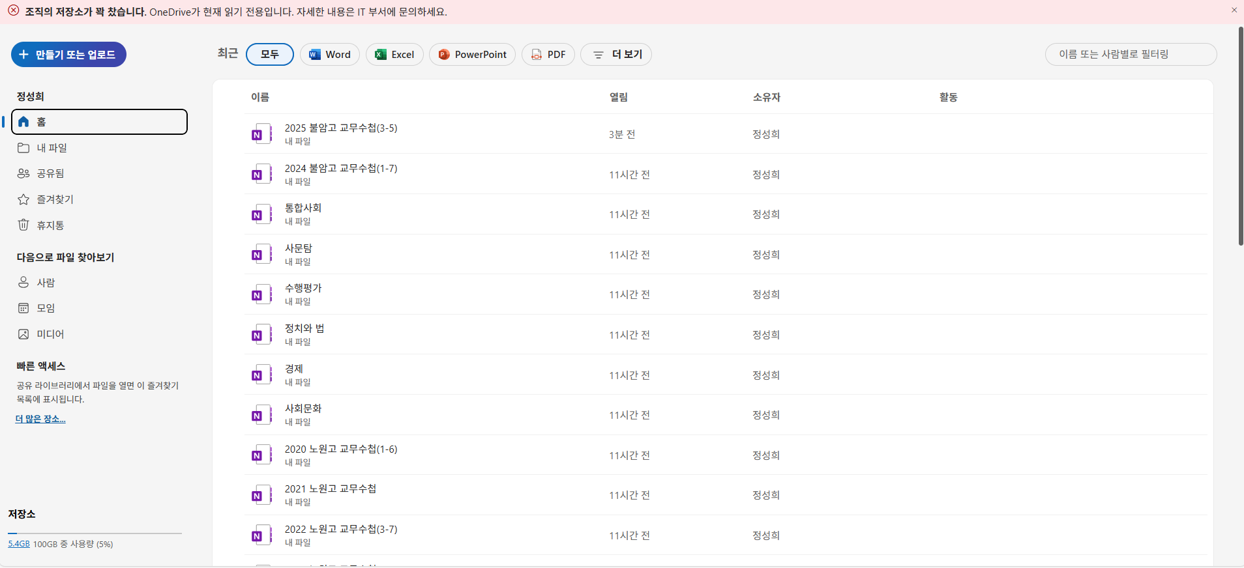
Task: Click 내 파일 location under 통합사회
Action: 297,221
